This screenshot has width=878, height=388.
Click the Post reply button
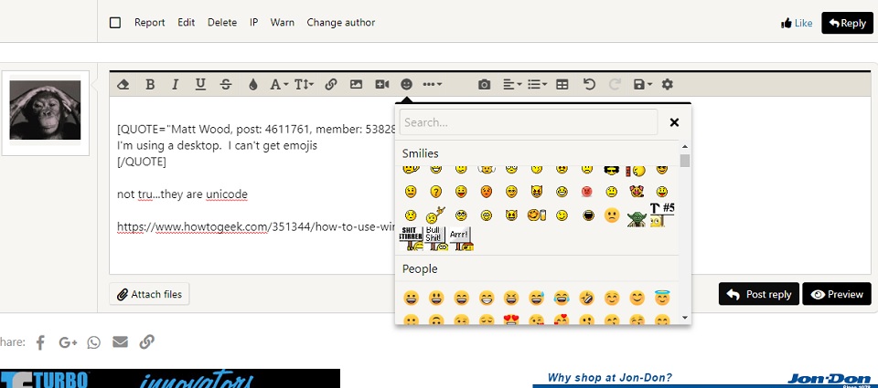(758, 294)
